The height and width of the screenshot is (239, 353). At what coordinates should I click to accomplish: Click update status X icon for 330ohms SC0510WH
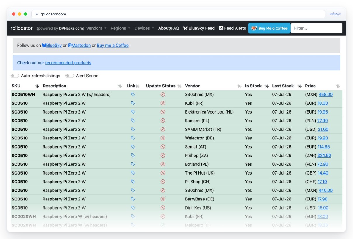pos(163,94)
